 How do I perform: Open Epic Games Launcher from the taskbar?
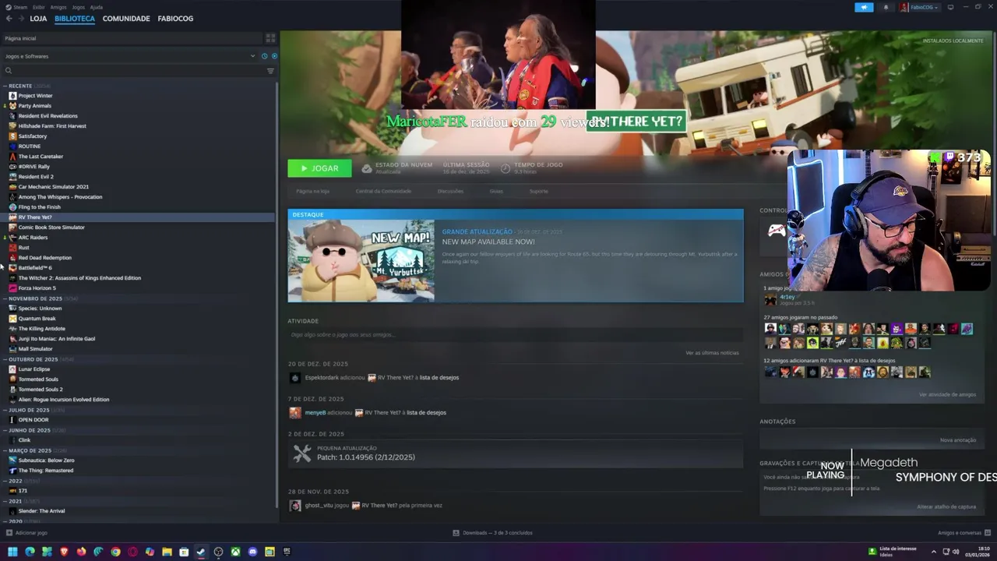pyautogui.click(x=287, y=552)
